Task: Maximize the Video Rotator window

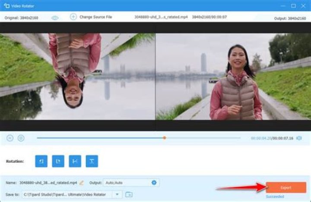Action: pyautogui.click(x=293, y=6)
